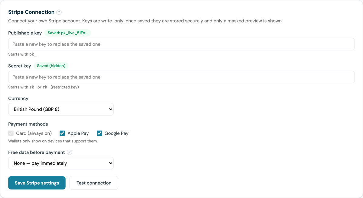Open the Stripe Connection help tooltip icon

pyautogui.click(x=59, y=12)
